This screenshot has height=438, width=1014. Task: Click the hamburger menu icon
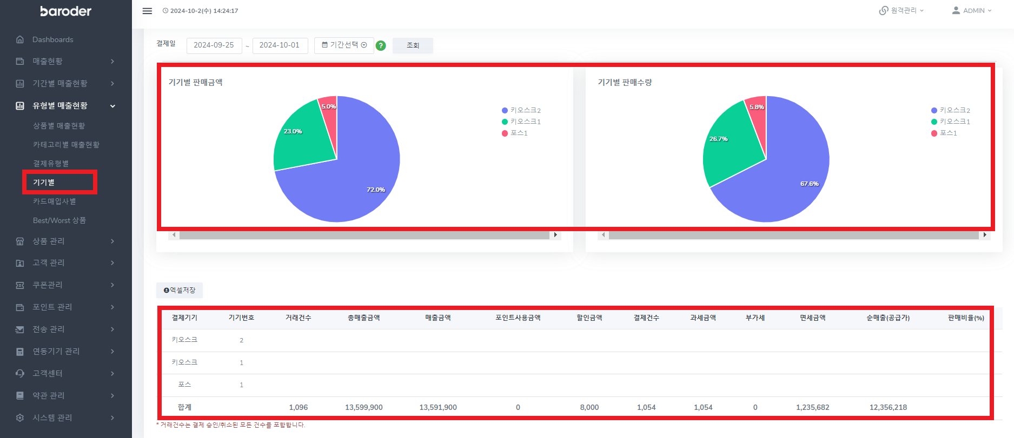click(x=147, y=11)
